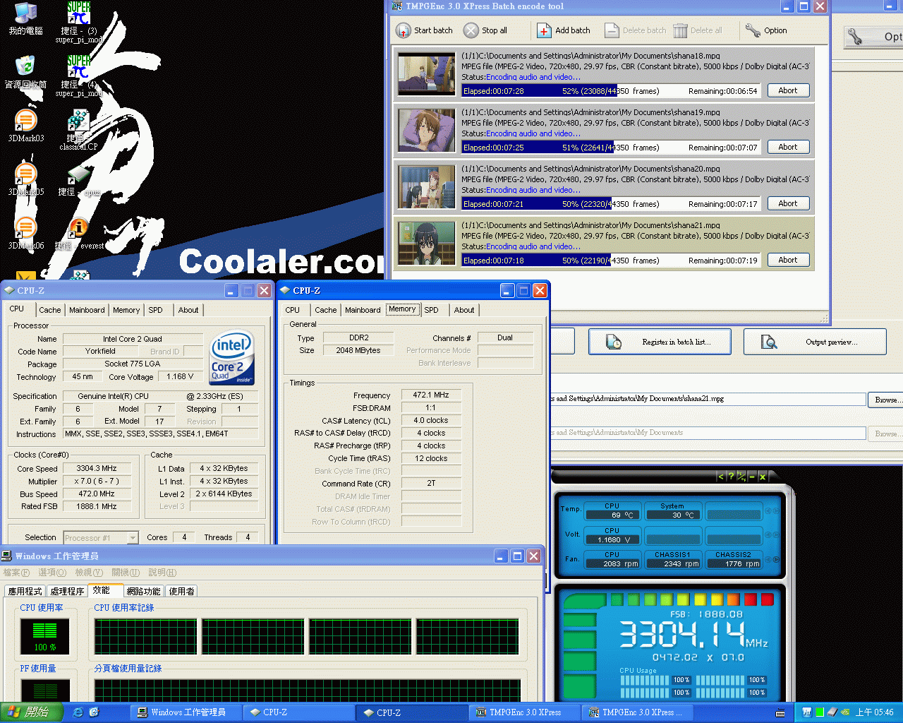Image resolution: width=903 pixels, height=723 pixels.
Task: Launch the 3DMark03 desktop shortcut
Action: [x=25, y=126]
